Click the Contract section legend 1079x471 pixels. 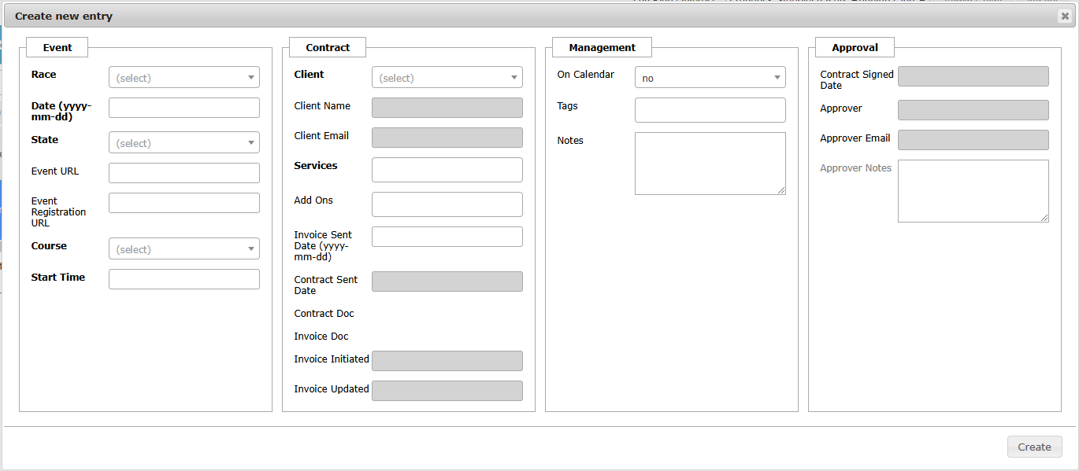click(x=328, y=47)
